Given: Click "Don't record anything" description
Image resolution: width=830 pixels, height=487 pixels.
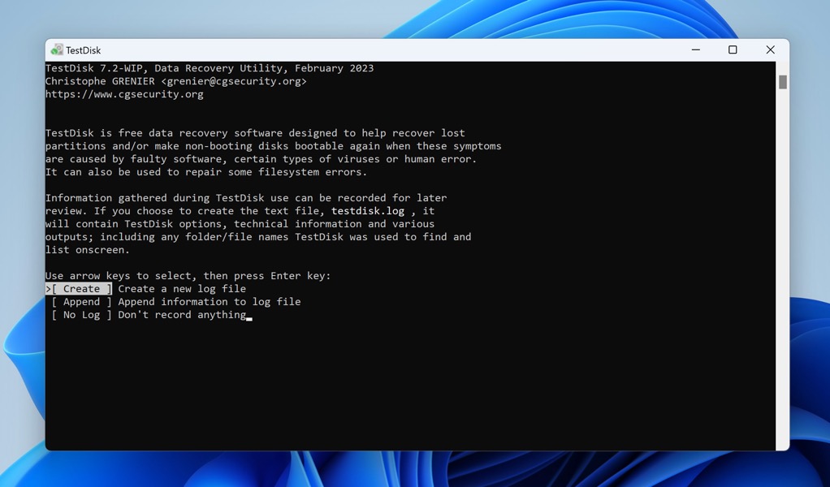Looking at the screenshot, I should (182, 315).
